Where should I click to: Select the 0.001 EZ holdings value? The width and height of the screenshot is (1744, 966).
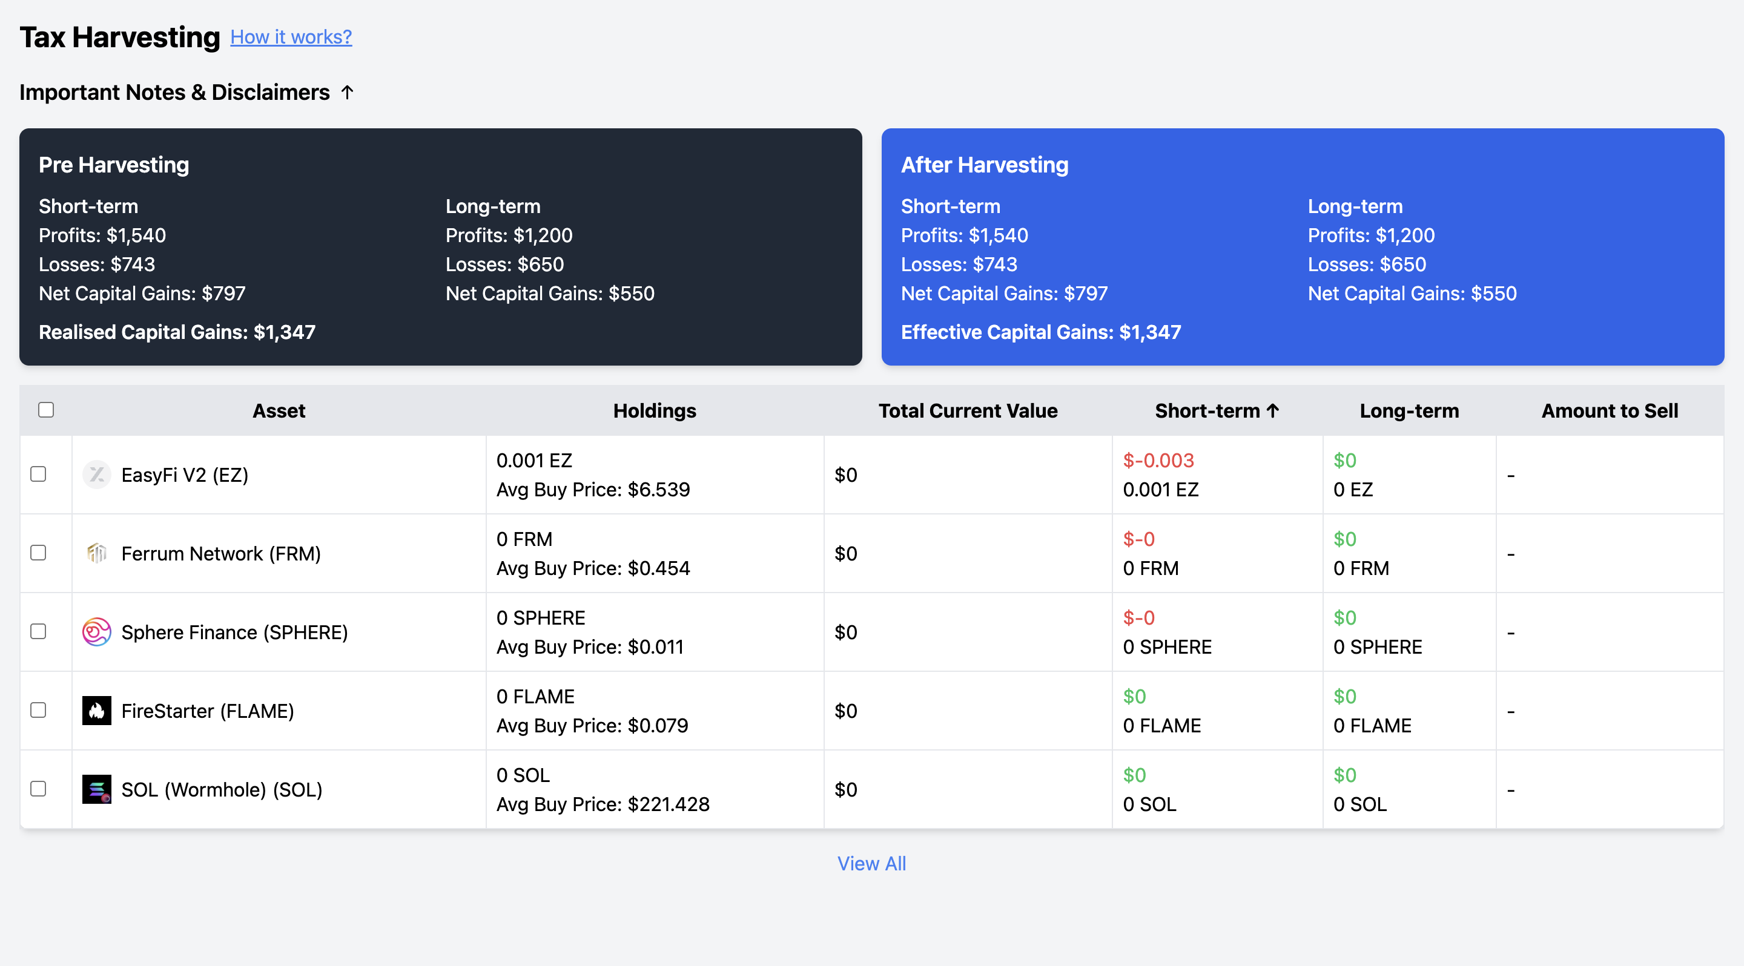[534, 460]
